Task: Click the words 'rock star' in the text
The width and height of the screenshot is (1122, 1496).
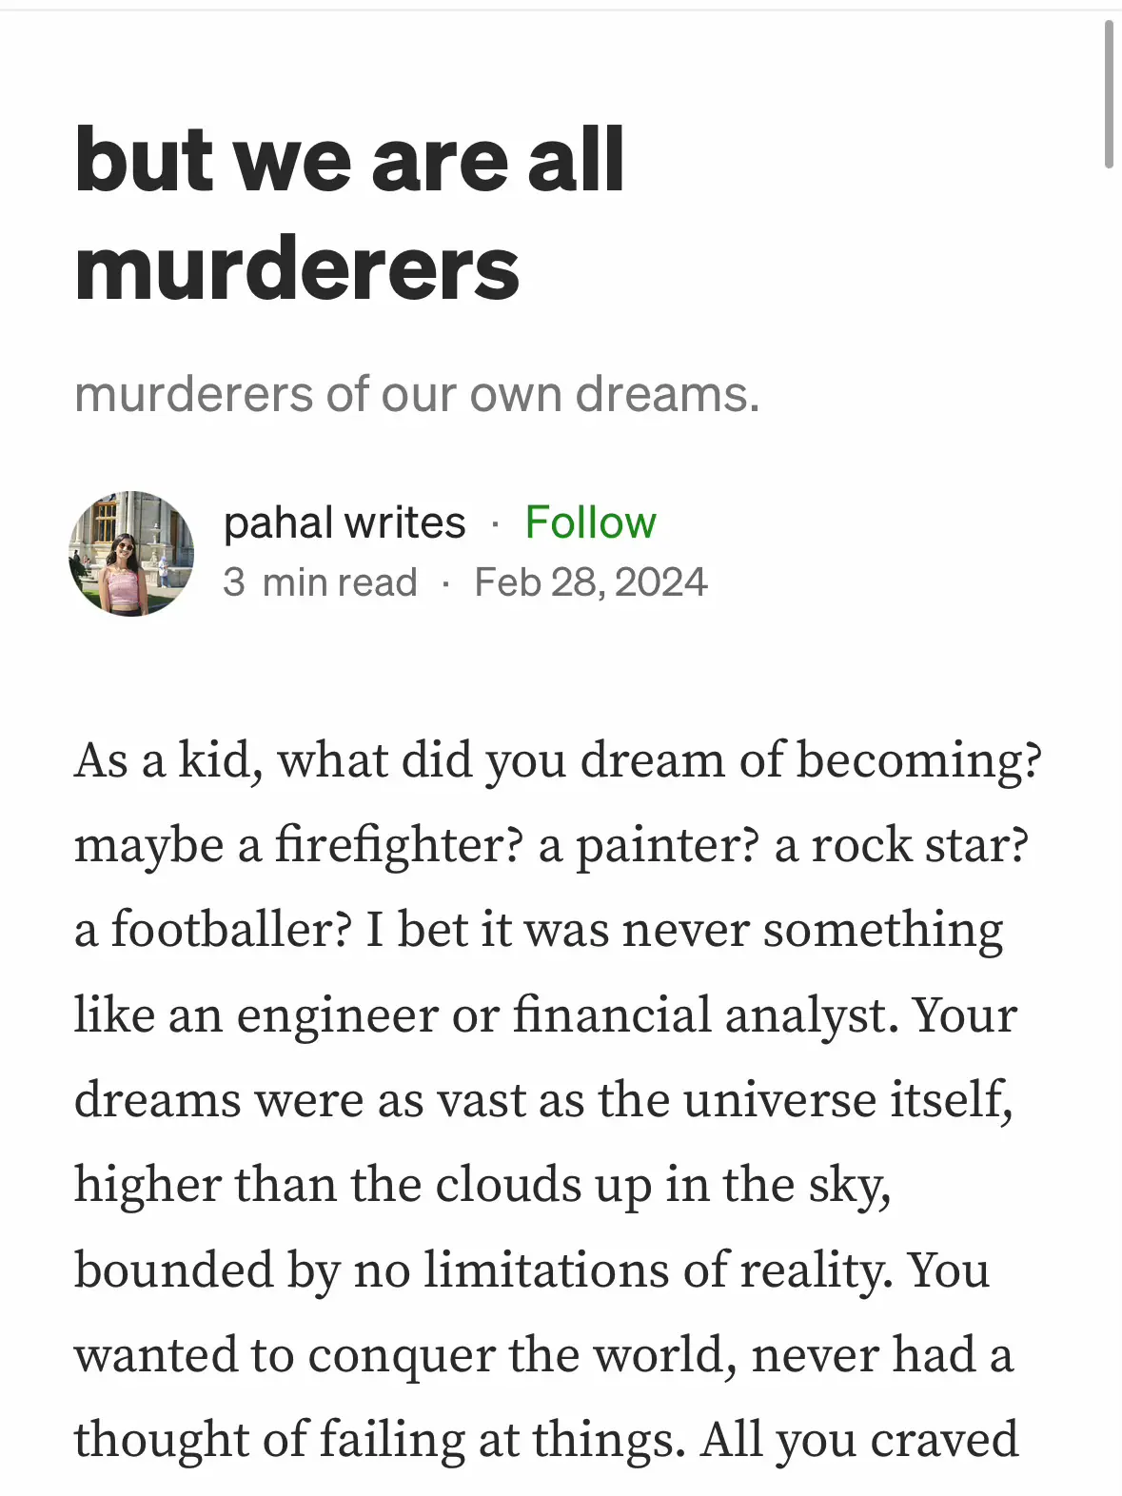Action: pyautogui.click(x=912, y=845)
